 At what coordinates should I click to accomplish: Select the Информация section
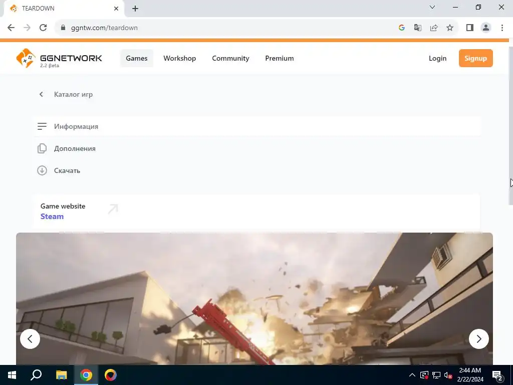(x=257, y=126)
